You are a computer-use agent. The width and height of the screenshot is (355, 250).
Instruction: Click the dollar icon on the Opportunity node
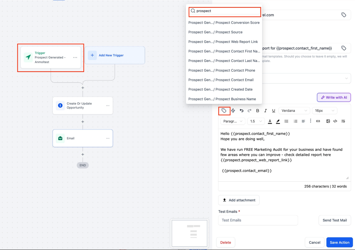pyautogui.click(x=60, y=106)
